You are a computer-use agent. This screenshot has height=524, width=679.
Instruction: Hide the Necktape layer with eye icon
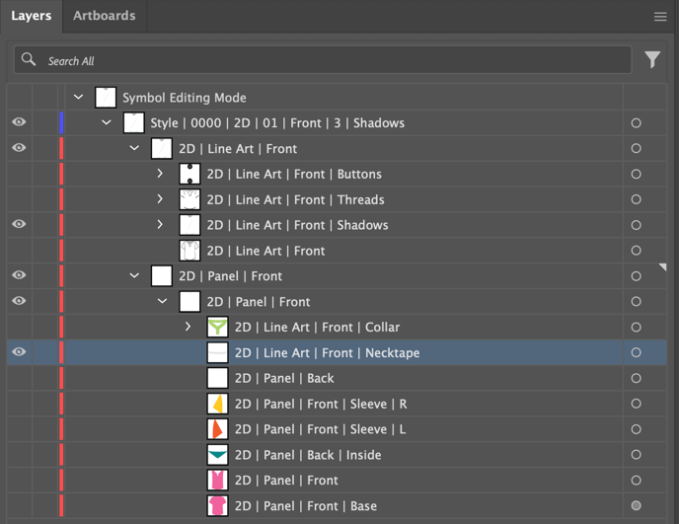click(x=19, y=352)
